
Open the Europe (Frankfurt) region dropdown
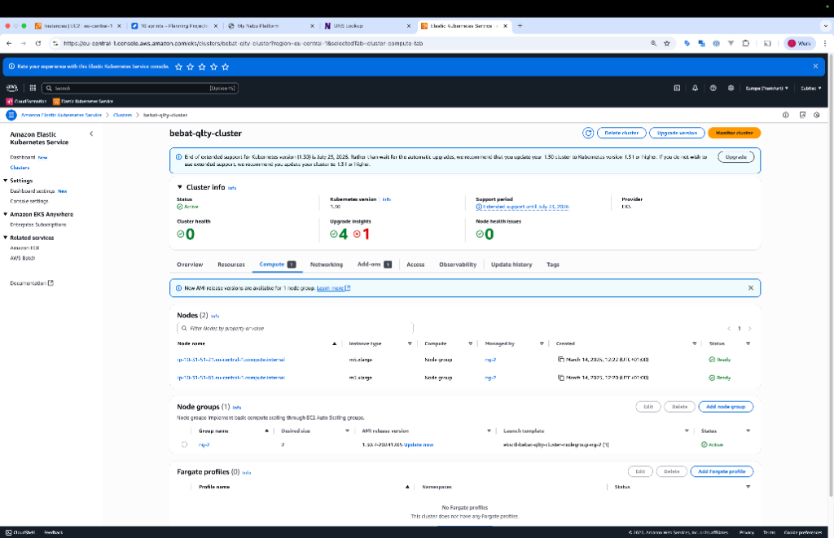[766, 88]
